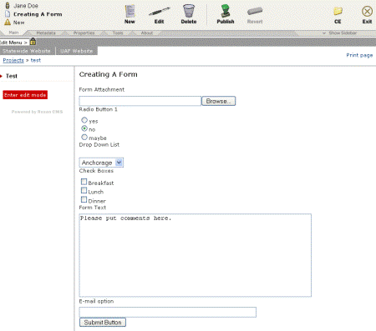Screen dimensions: 376x331
Task: Click the page icon beside Creating A Form
Action: [8, 14]
